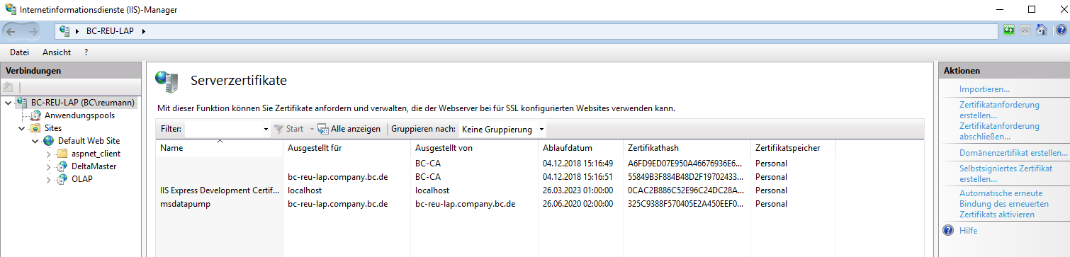Viewport: 1070px width, 257px height.
Task: Click the home icon in the toolbar
Action: (1041, 30)
